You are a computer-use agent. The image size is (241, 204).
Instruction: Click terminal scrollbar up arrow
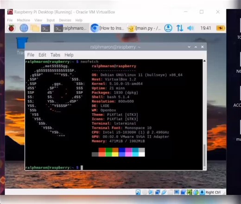204,61
